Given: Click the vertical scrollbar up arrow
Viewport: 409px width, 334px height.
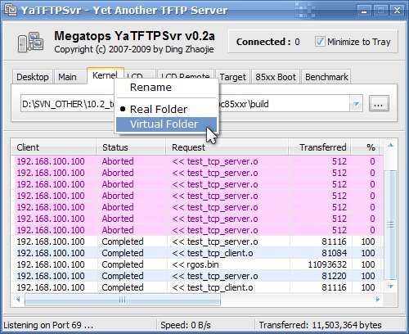Looking at the screenshot, I should [391, 146].
